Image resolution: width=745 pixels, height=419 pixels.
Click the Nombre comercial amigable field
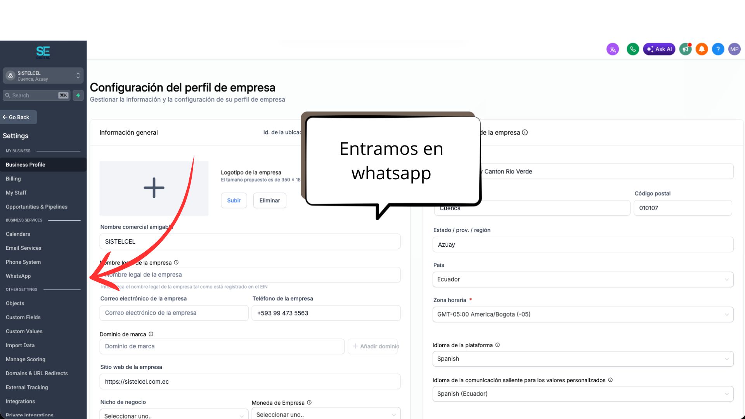click(250, 241)
